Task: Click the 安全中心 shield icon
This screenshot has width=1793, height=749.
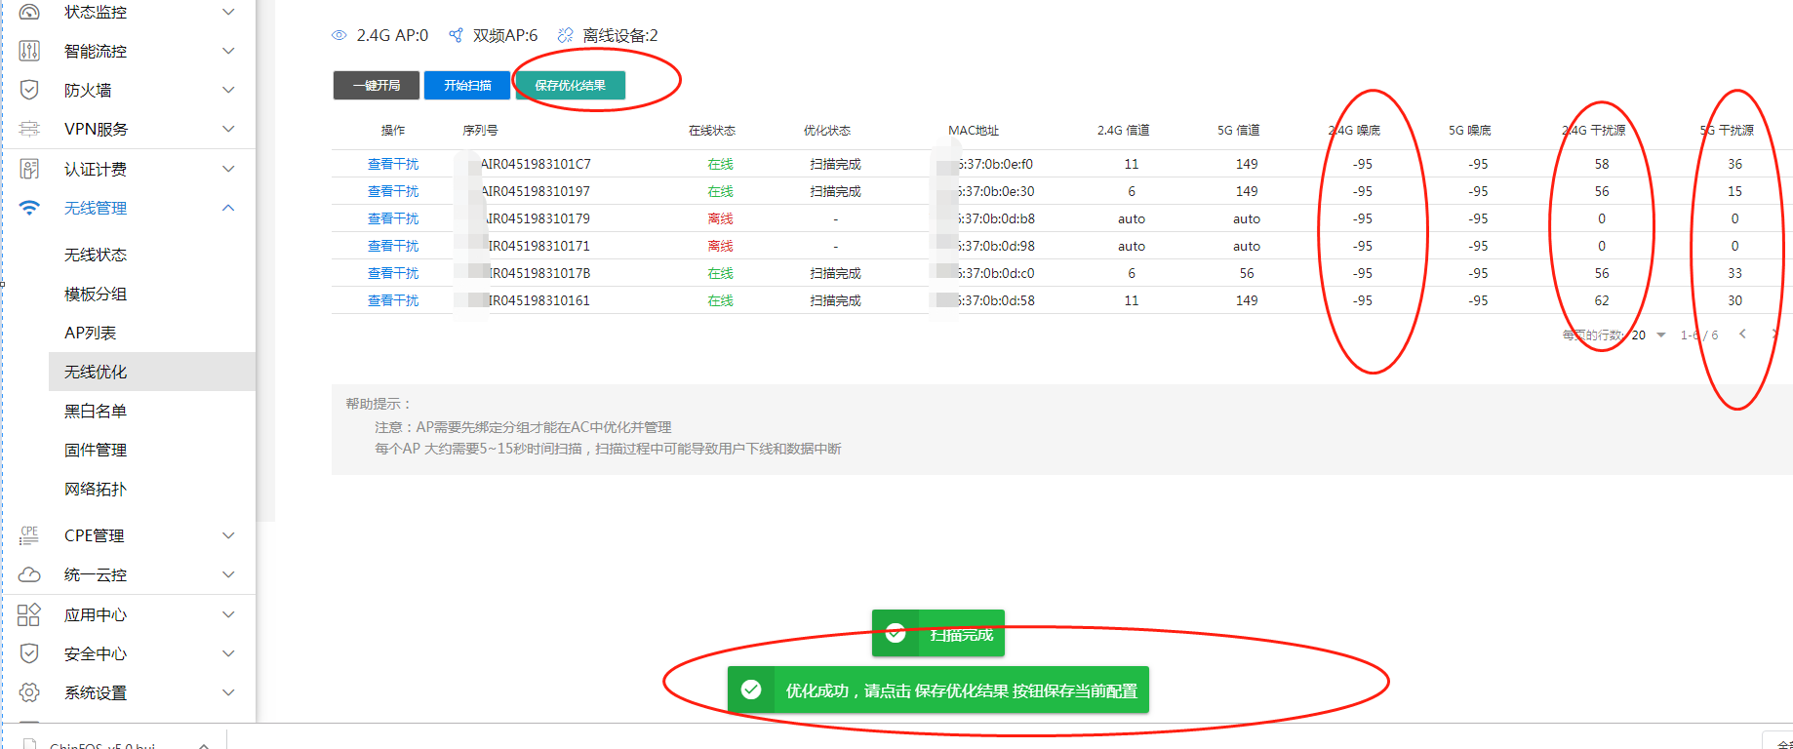Action: (x=29, y=653)
